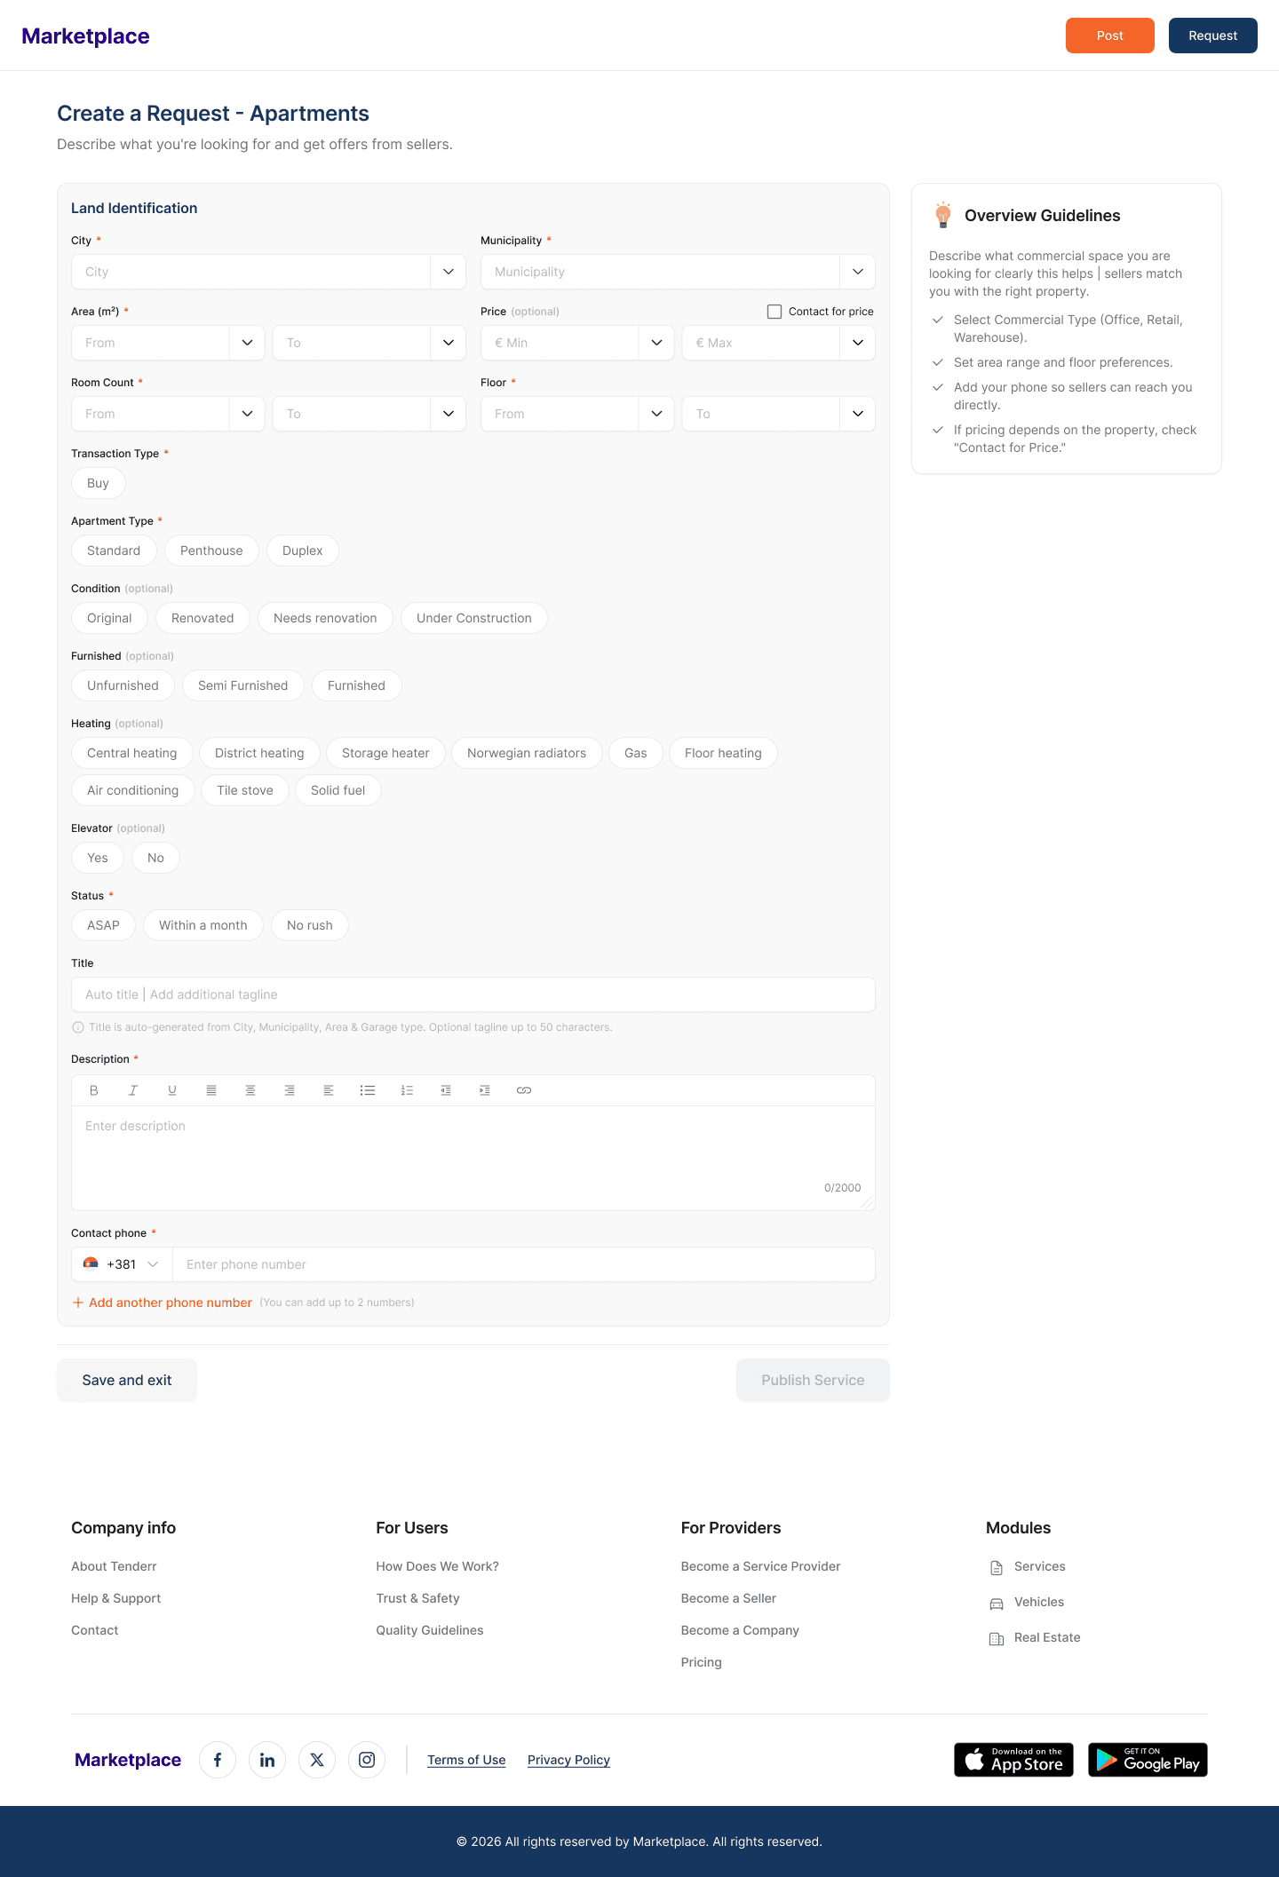Open Pricing footer link
1279x1877 pixels.
pos(702,1662)
